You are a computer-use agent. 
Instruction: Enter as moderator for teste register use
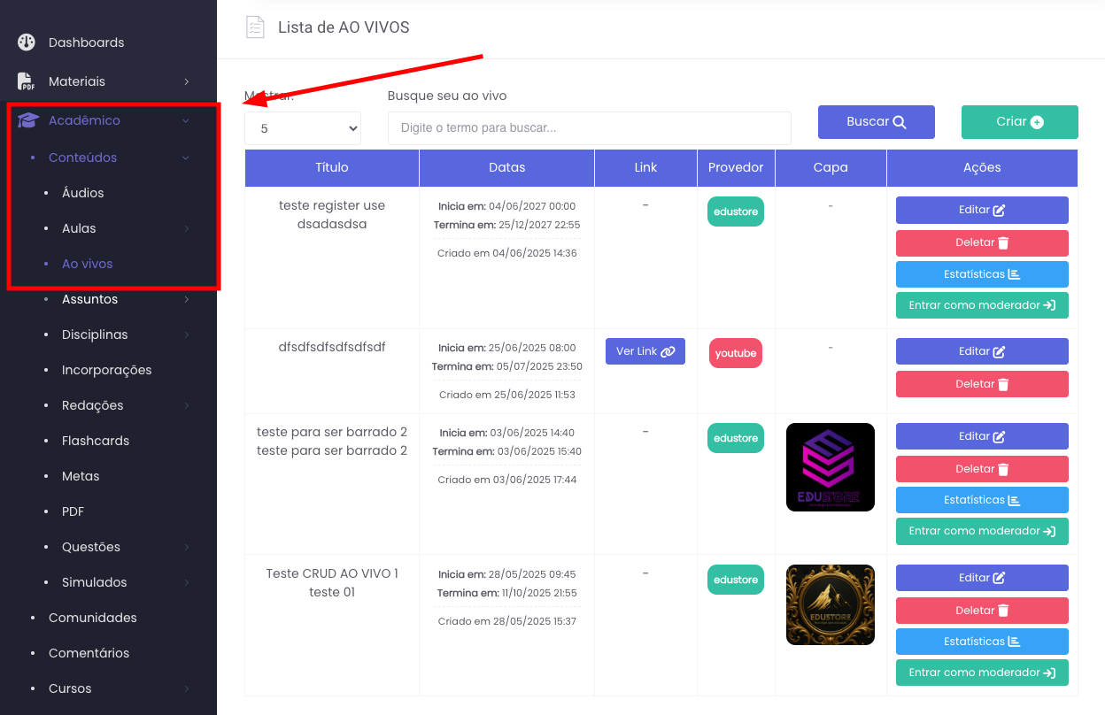point(982,305)
